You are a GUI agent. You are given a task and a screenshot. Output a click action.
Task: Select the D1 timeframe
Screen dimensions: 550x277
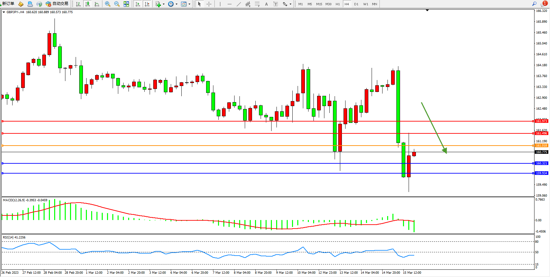coord(356,4)
